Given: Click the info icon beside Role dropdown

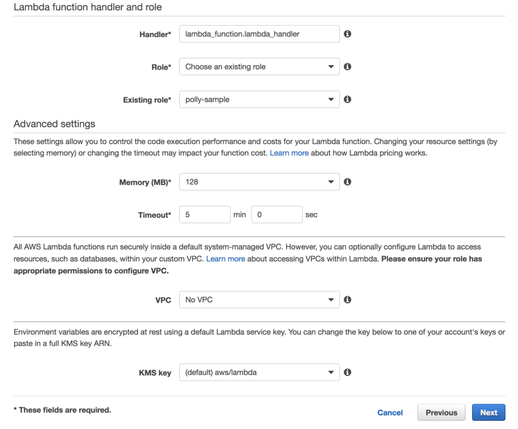Looking at the screenshot, I should (347, 66).
